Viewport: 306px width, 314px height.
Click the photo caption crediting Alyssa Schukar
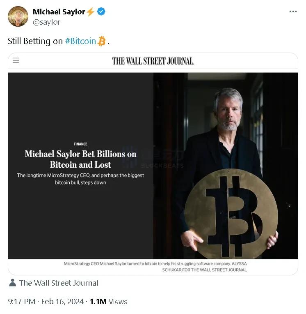point(155,266)
